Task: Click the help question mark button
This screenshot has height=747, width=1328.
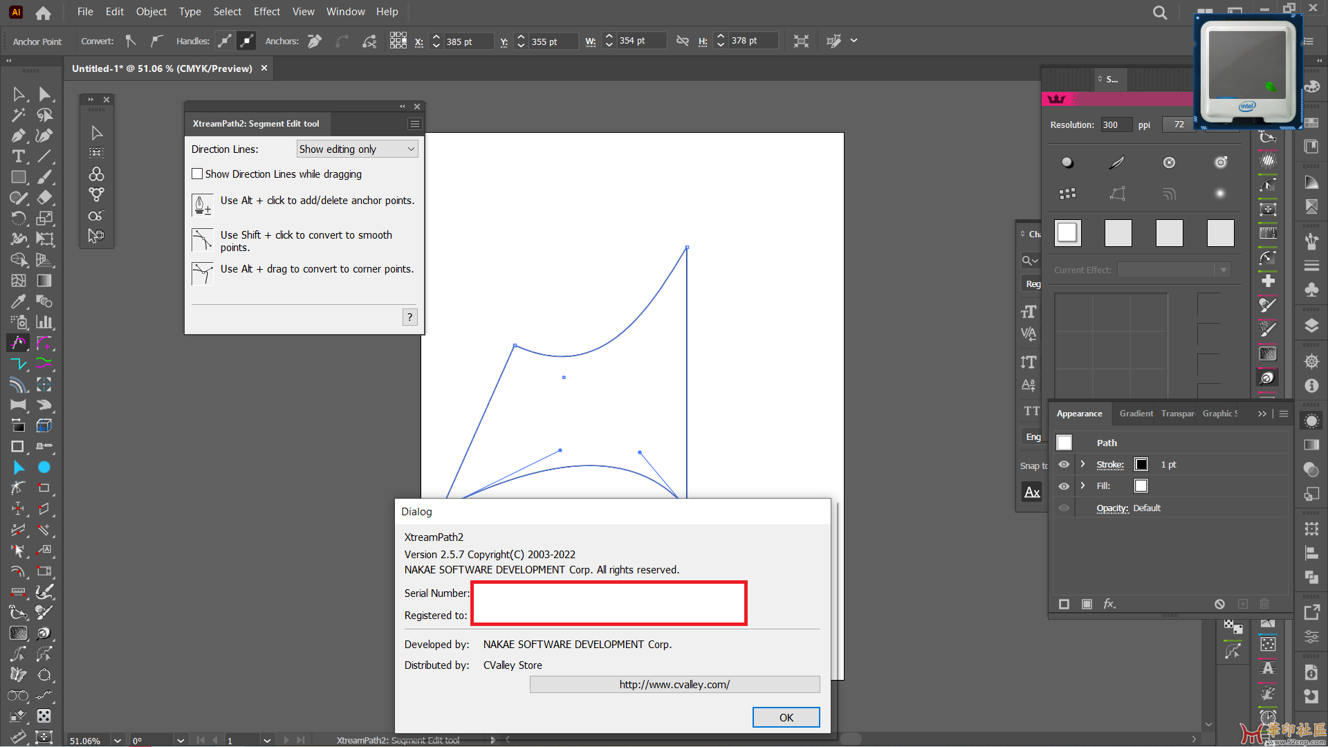Action: pyautogui.click(x=409, y=317)
